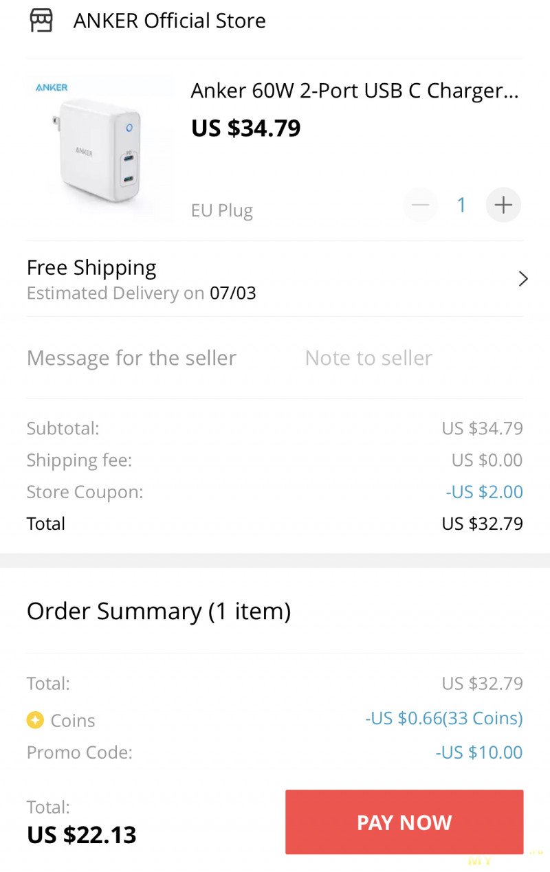550x872 pixels.
Task: Click the minus icon to decrease quantity
Action: point(420,204)
